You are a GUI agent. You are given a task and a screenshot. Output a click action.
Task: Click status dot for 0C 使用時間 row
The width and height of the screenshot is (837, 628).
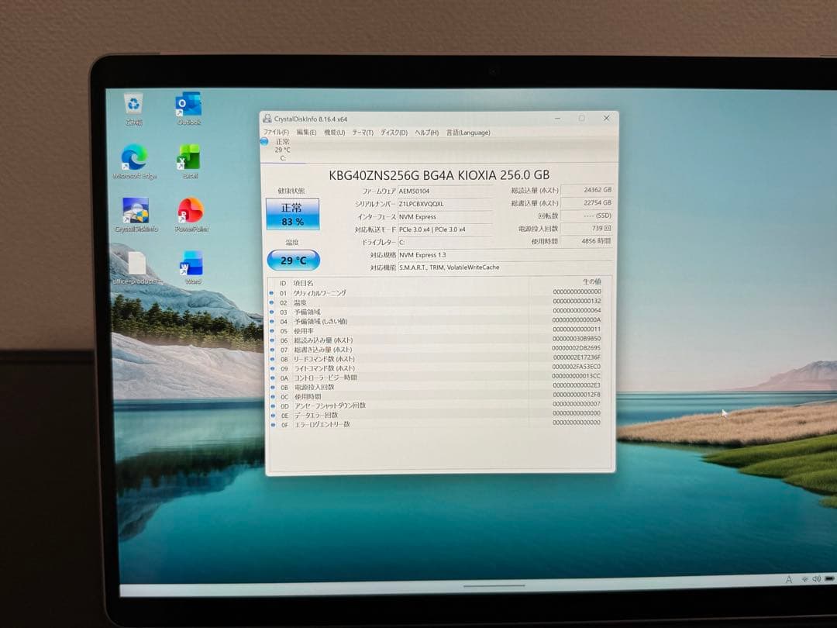point(272,397)
